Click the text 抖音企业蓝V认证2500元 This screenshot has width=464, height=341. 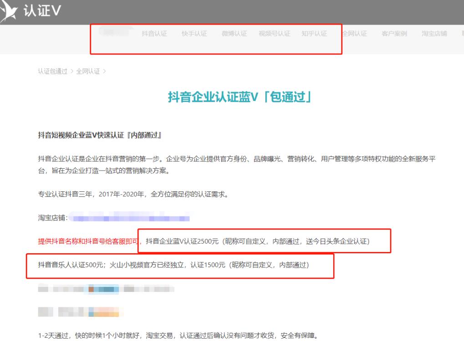point(182,241)
